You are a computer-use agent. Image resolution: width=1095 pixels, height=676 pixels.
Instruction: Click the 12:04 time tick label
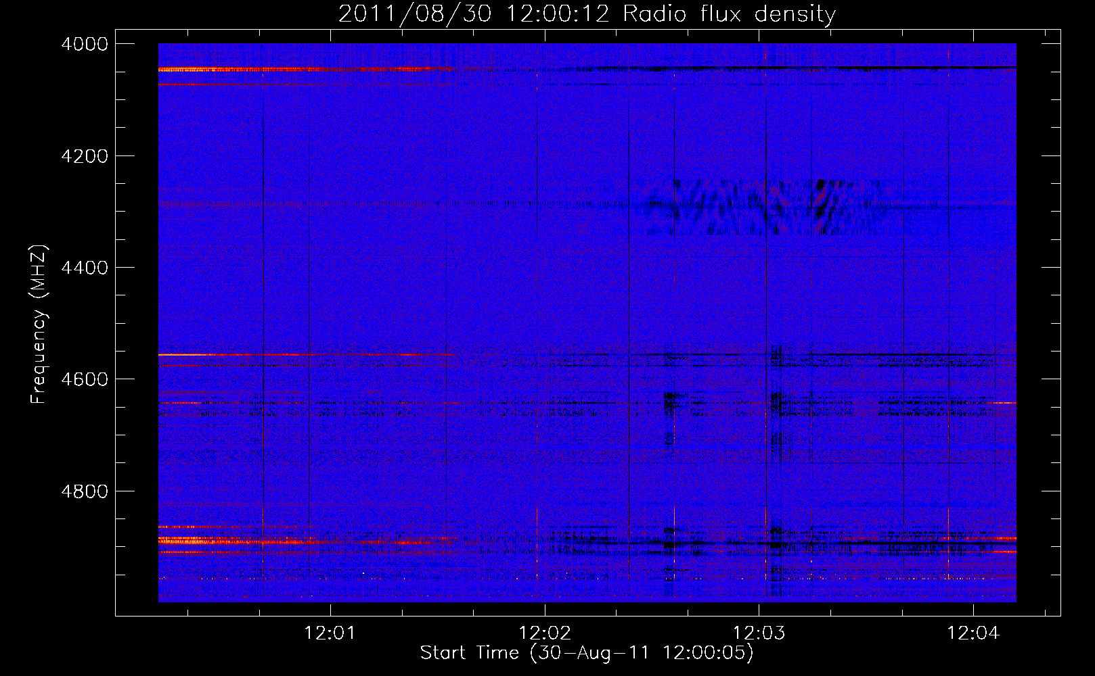(973, 633)
